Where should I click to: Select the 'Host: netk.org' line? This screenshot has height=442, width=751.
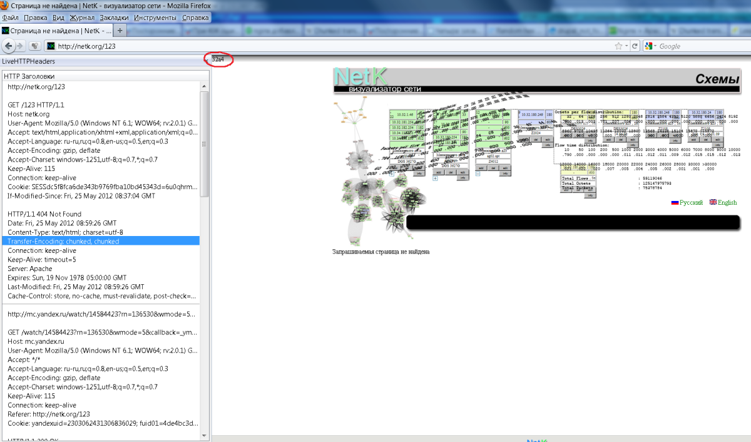coord(28,114)
